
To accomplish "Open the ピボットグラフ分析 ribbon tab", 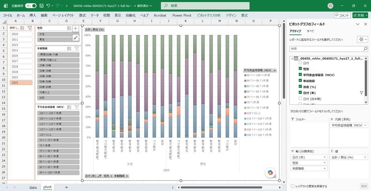I will point(209,15).
